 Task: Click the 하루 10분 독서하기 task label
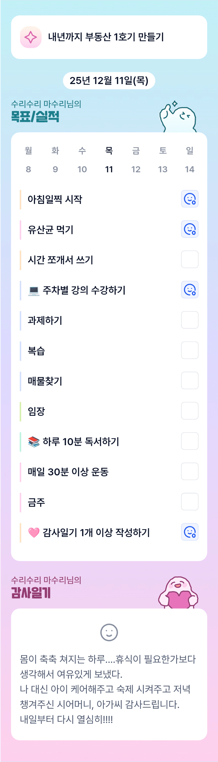[x=81, y=442]
